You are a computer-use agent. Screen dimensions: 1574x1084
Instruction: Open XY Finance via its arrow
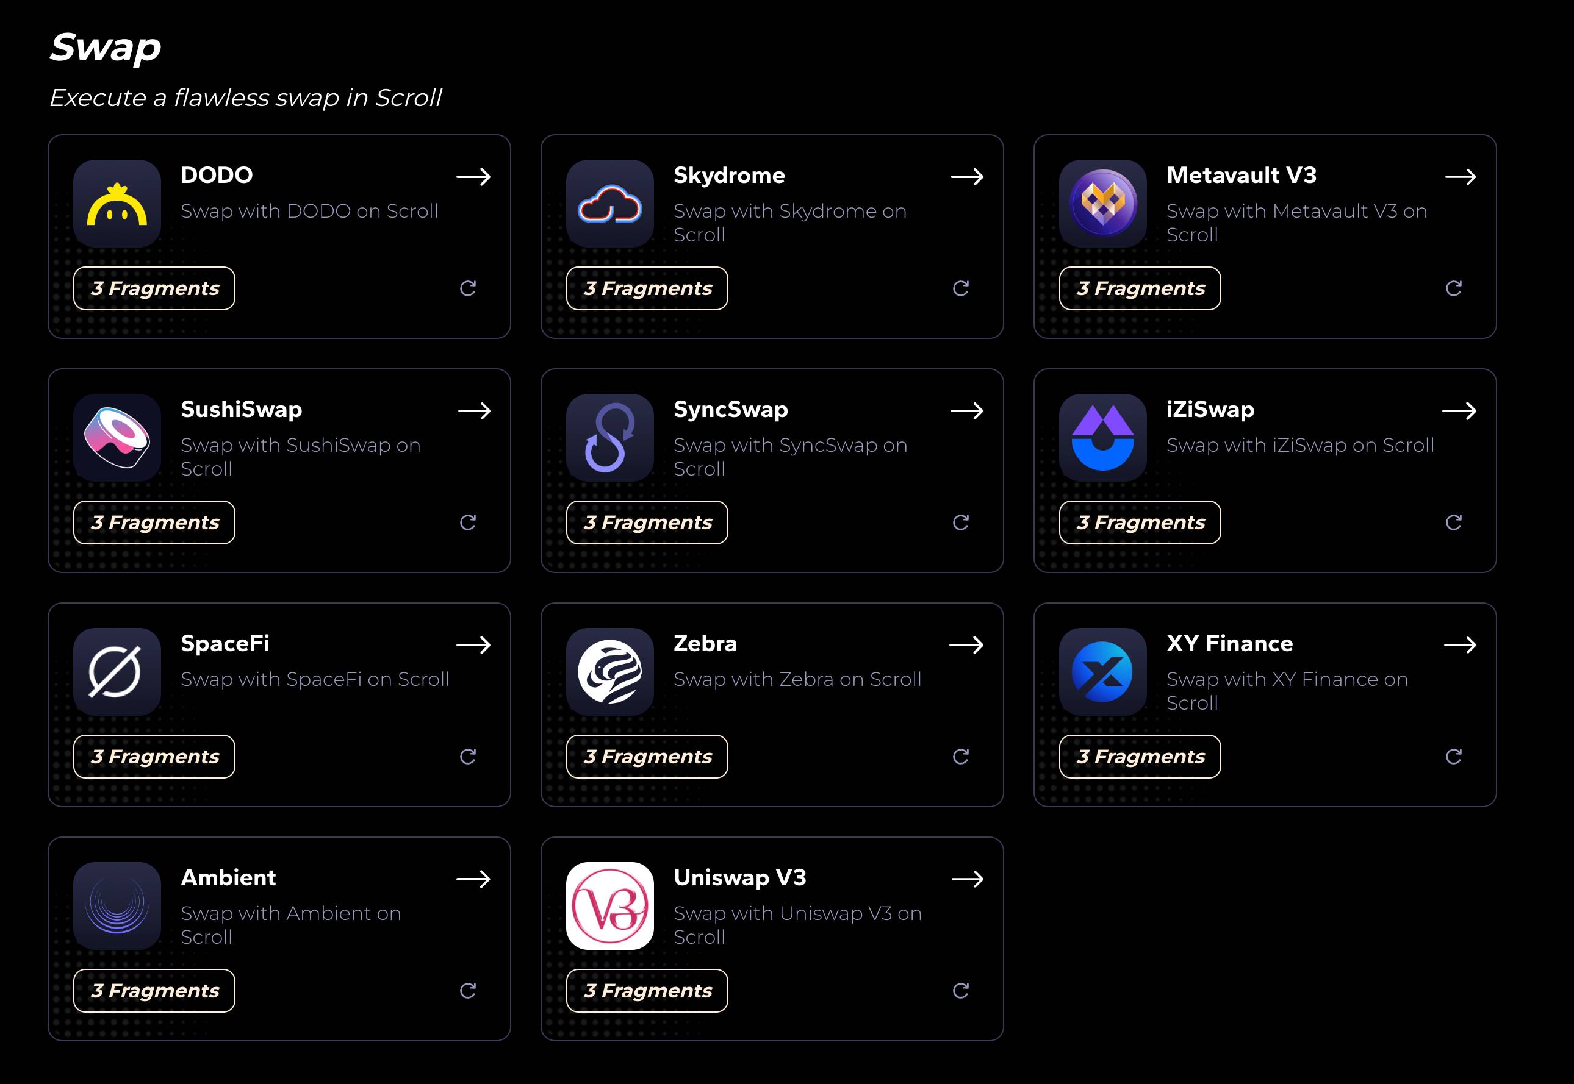[1460, 644]
